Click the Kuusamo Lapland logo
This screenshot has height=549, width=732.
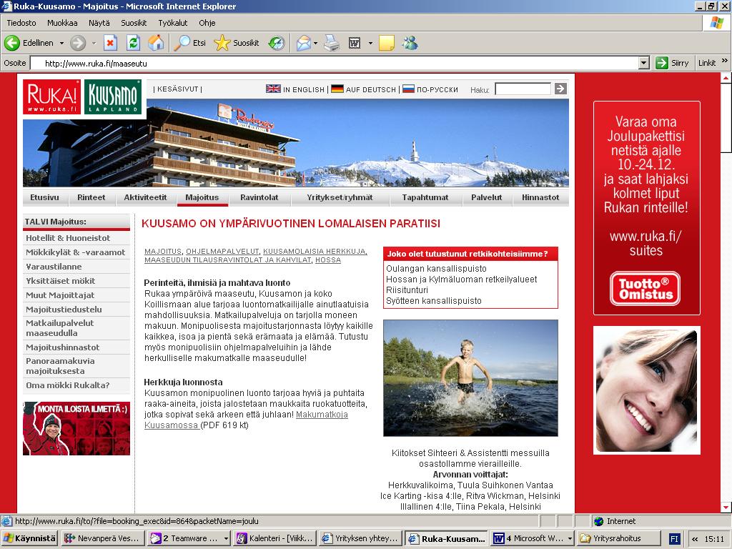pyautogui.click(x=112, y=97)
